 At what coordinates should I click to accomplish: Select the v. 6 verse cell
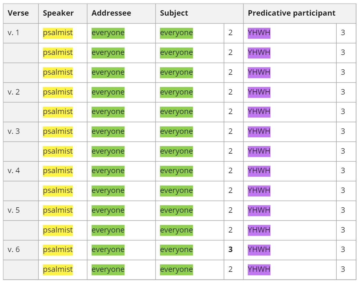click(14, 249)
